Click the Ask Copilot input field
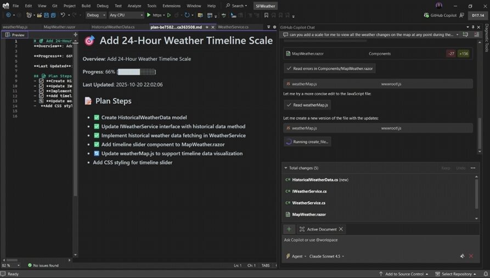The height and width of the screenshot is (278, 490). coord(373,240)
